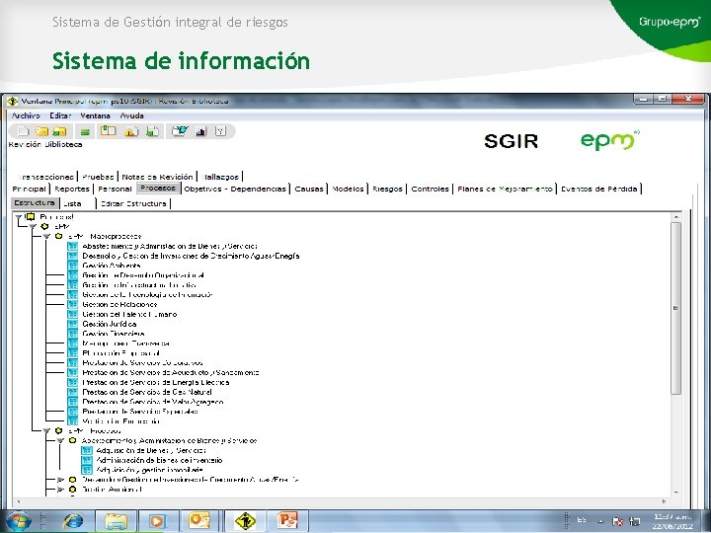Click icon of Gestión Jurídica tree row

[72, 324]
